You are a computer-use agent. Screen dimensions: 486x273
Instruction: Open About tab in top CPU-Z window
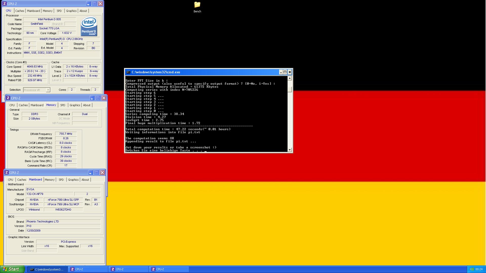(83, 11)
